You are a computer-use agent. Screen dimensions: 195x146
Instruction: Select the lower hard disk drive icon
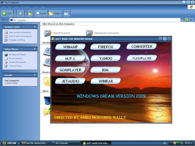pyautogui.click(x=47, y=63)
